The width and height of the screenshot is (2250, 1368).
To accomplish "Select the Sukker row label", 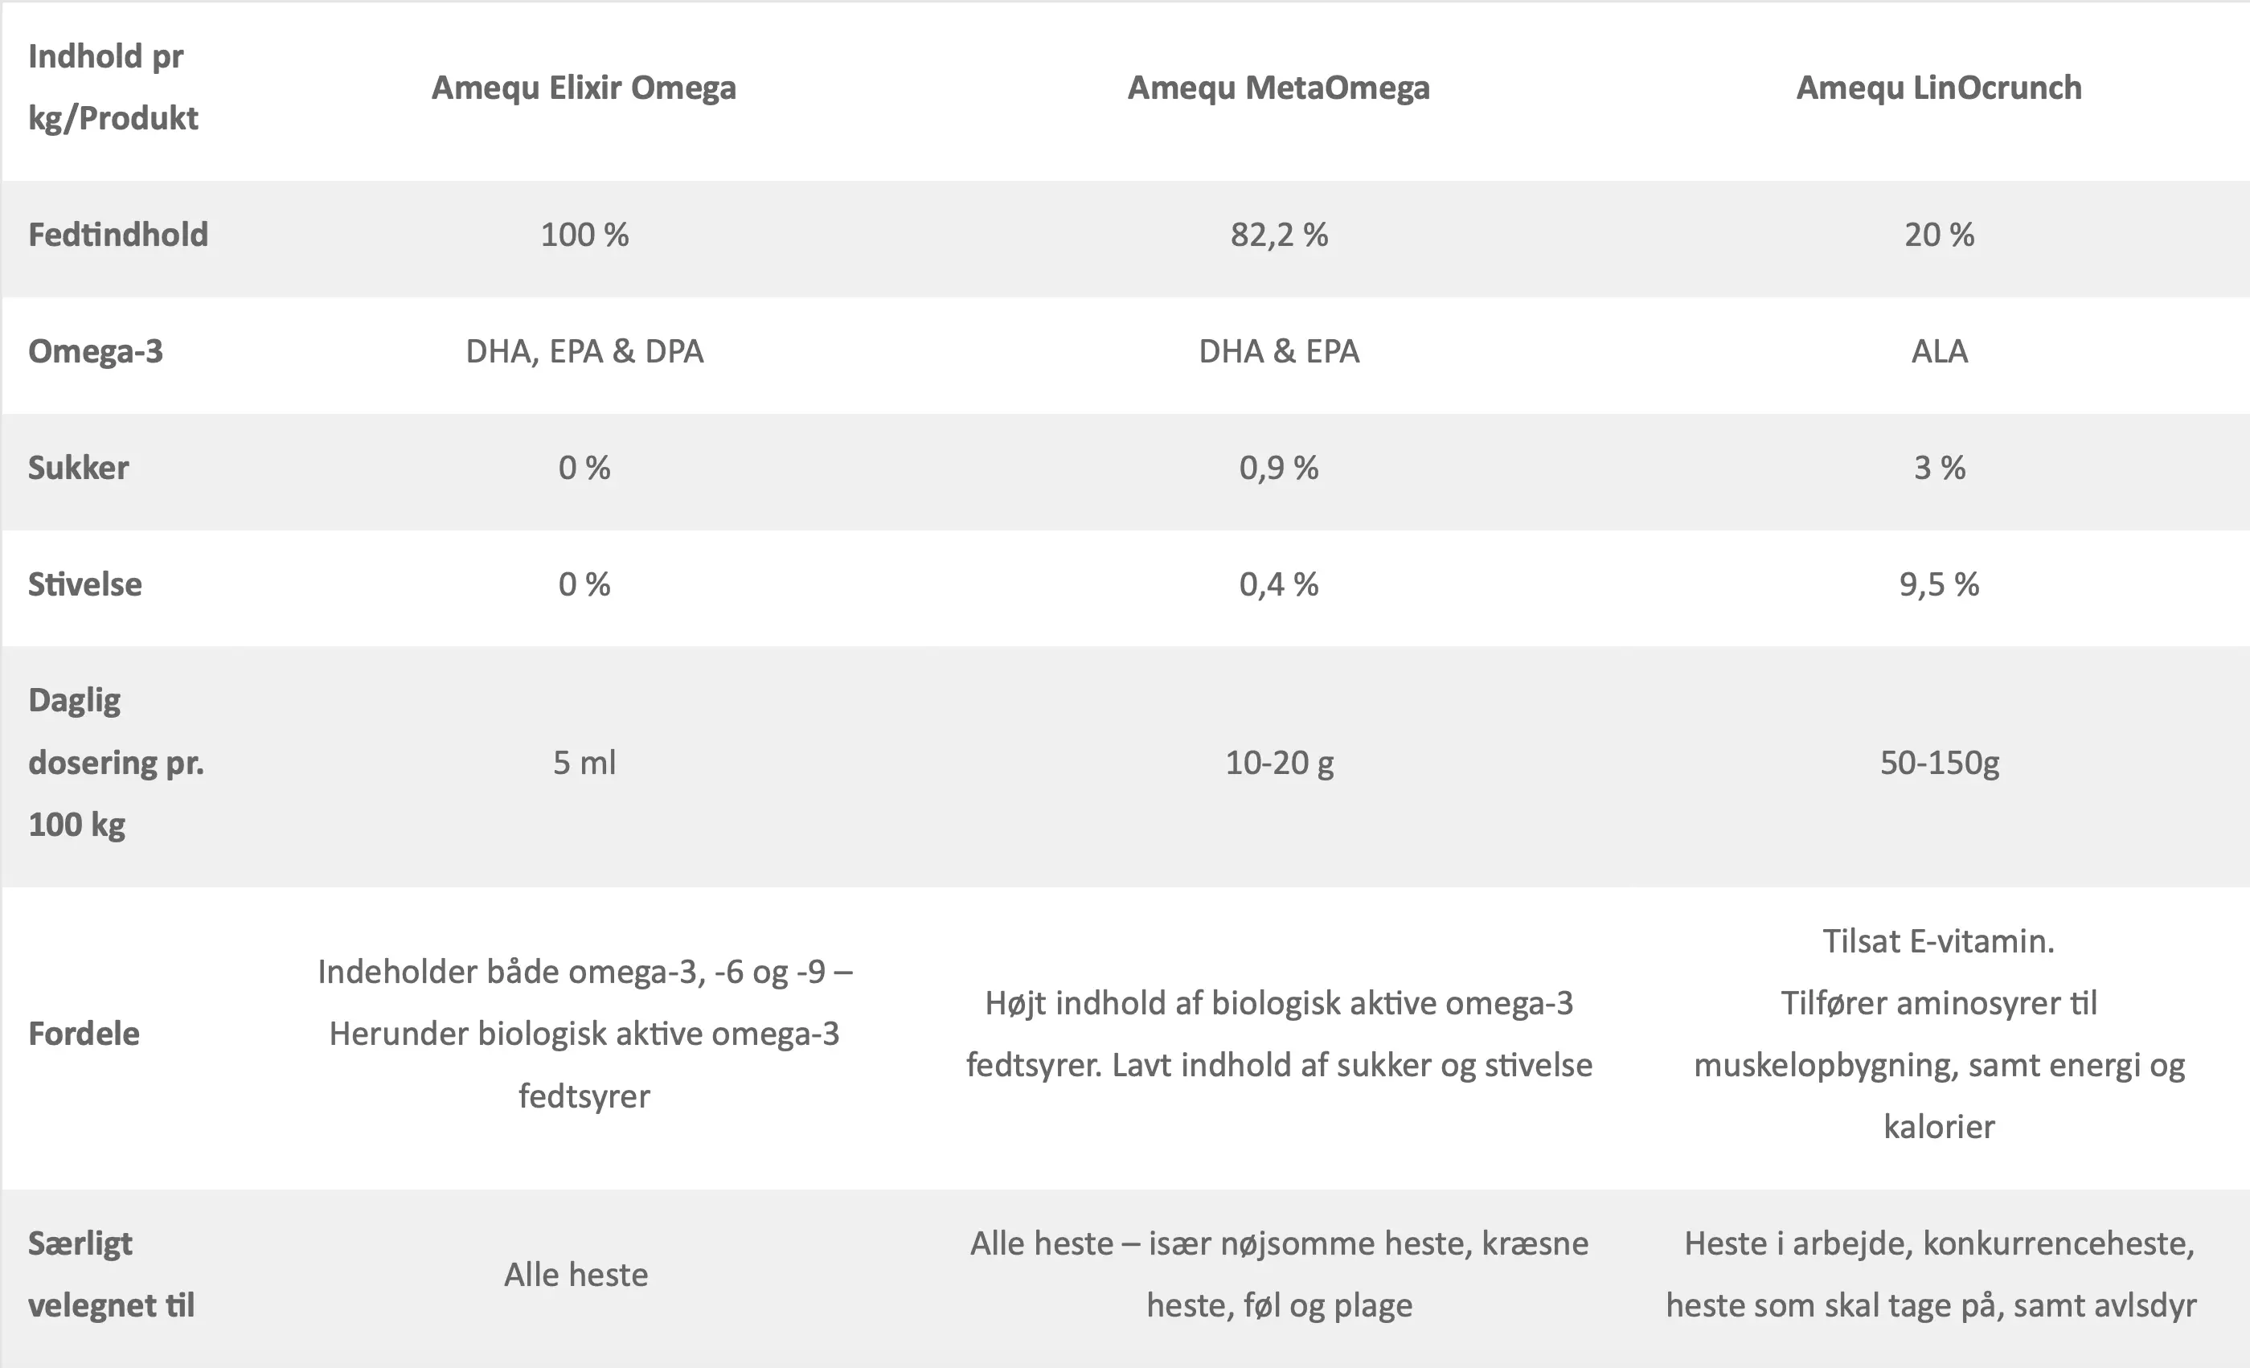I will pyautogui.click(x=79, y=468).
